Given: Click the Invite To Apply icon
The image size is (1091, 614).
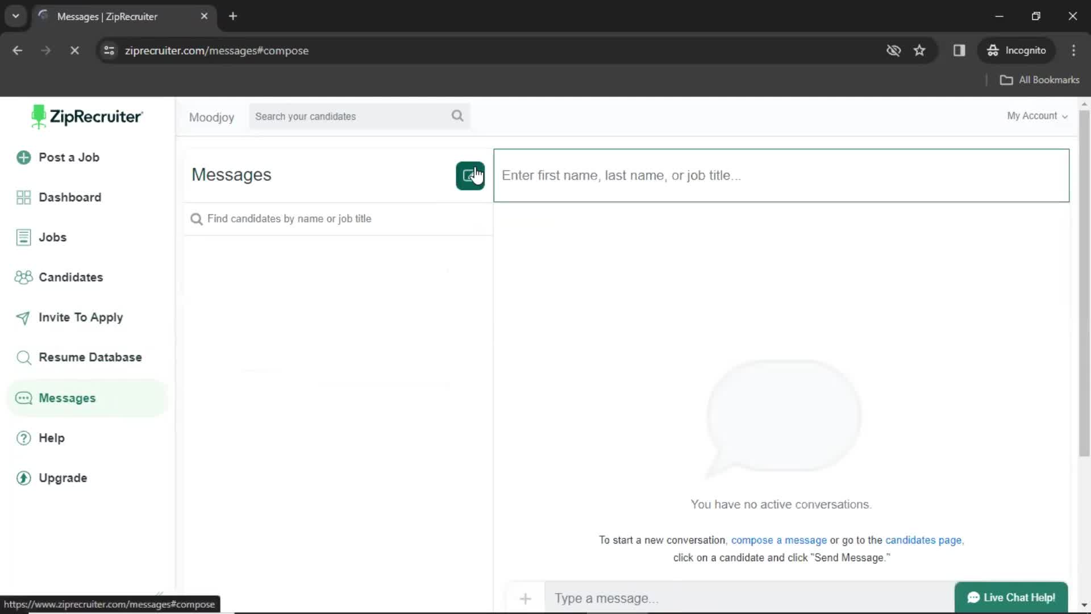Looking at the screenshot, I should click(24, 317).
